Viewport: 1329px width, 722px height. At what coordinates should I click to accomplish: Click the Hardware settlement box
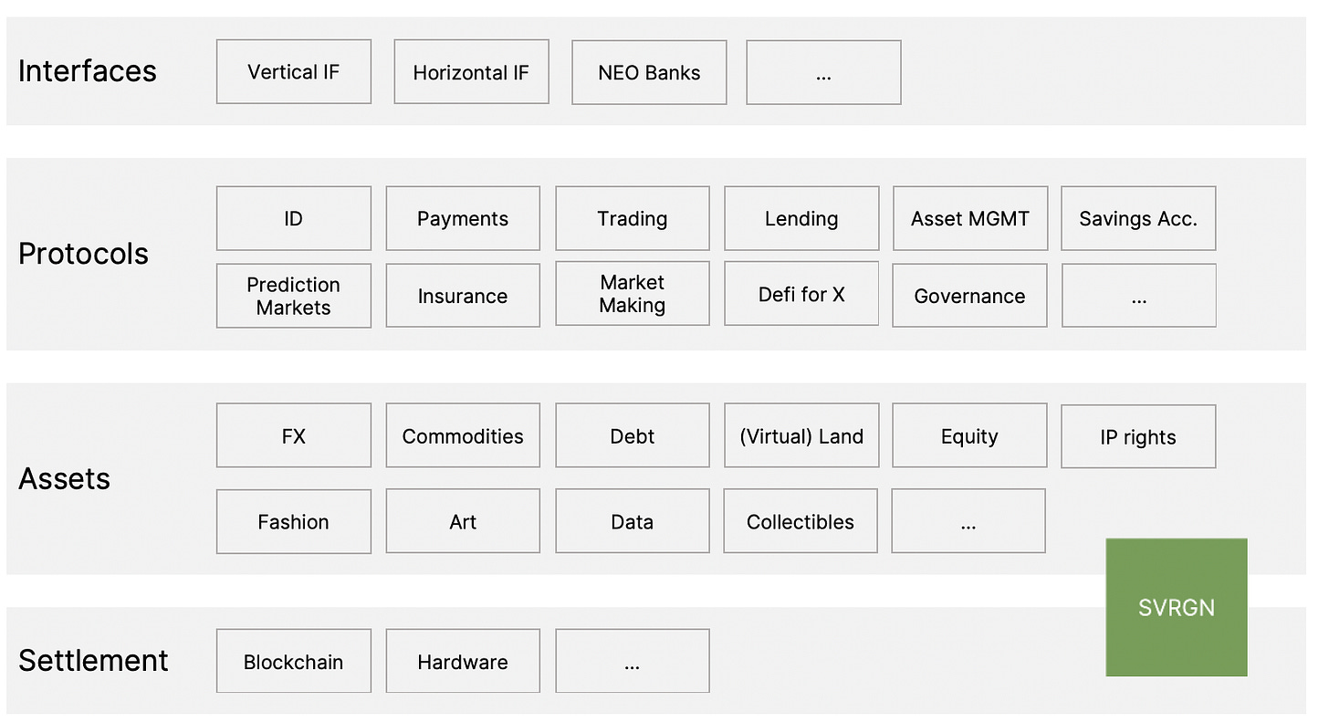point(463,661)
